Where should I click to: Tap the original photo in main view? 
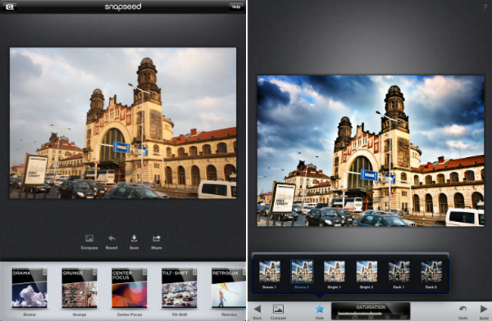pos(123,123)
